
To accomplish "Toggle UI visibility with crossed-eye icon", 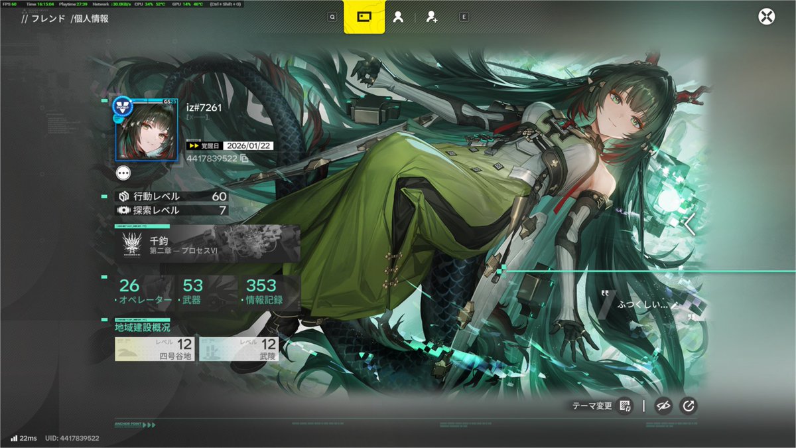I will point(663,406).
